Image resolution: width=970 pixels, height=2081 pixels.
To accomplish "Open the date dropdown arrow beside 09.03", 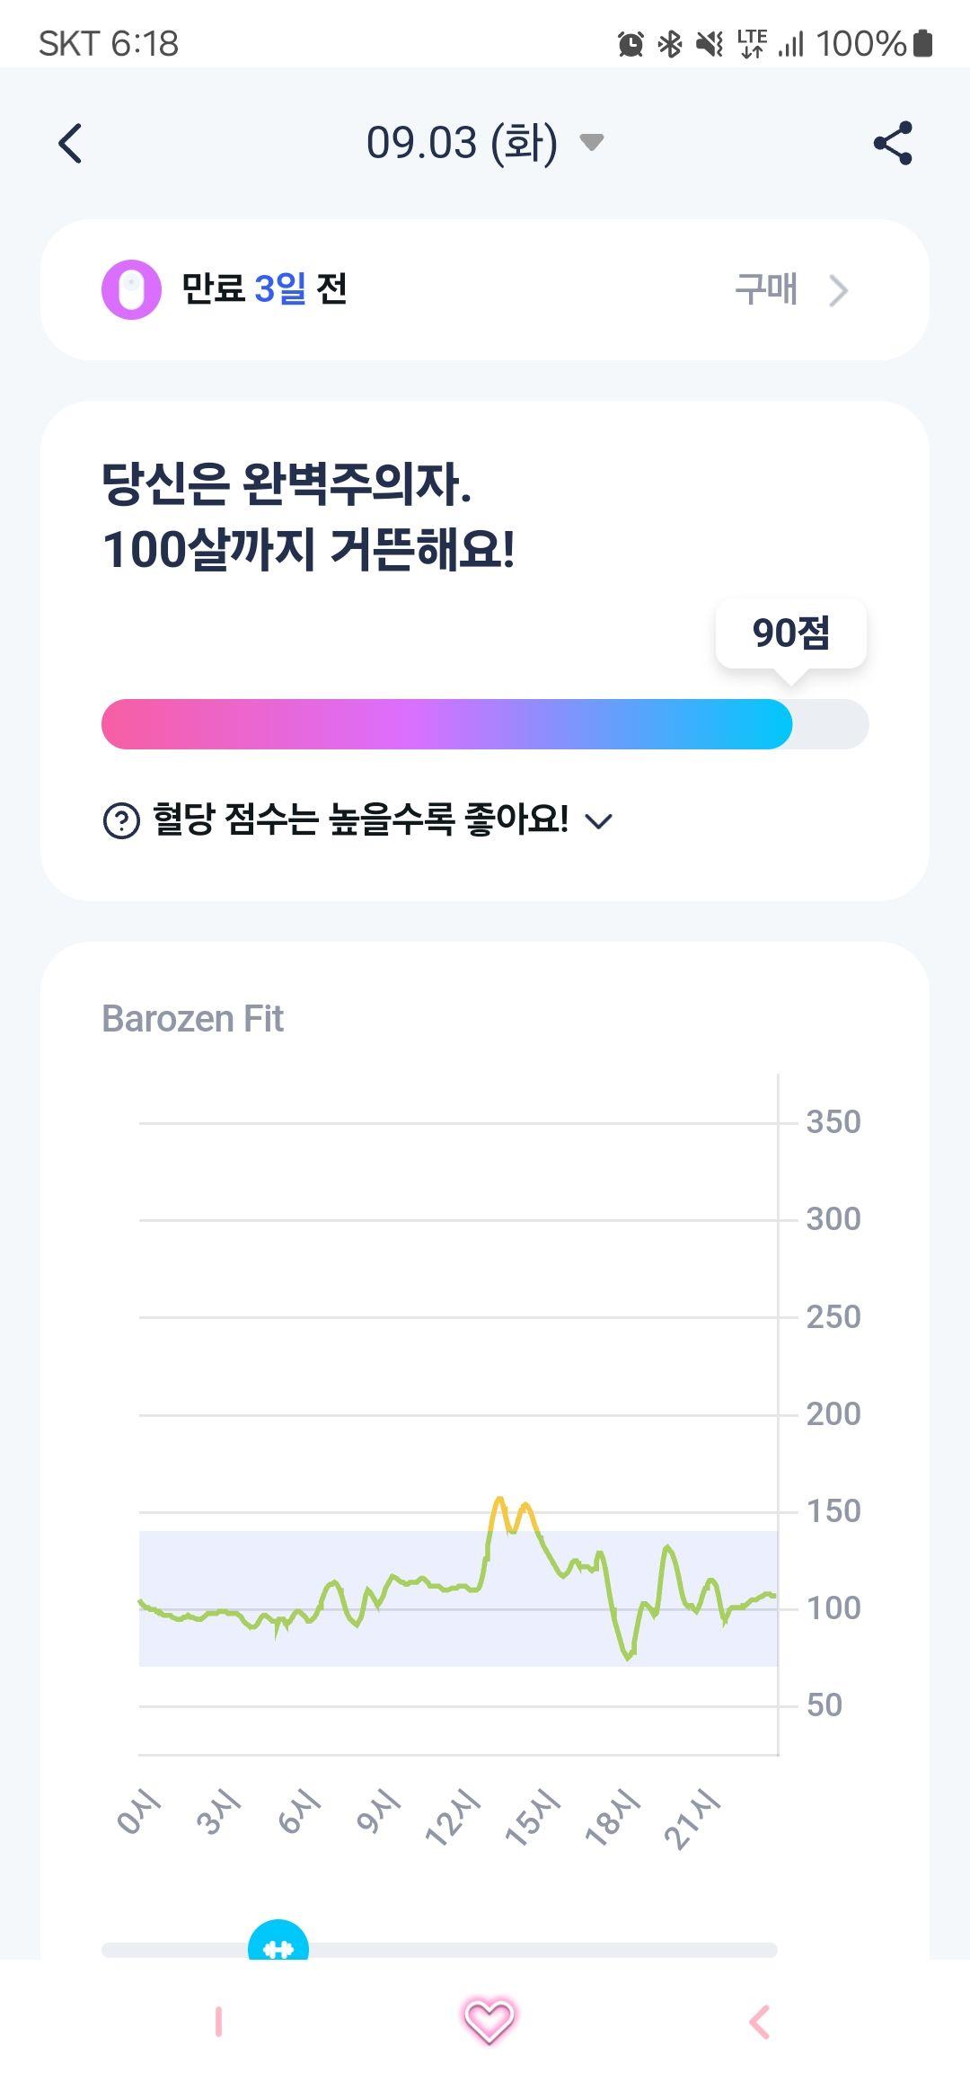I will (591, 142).
